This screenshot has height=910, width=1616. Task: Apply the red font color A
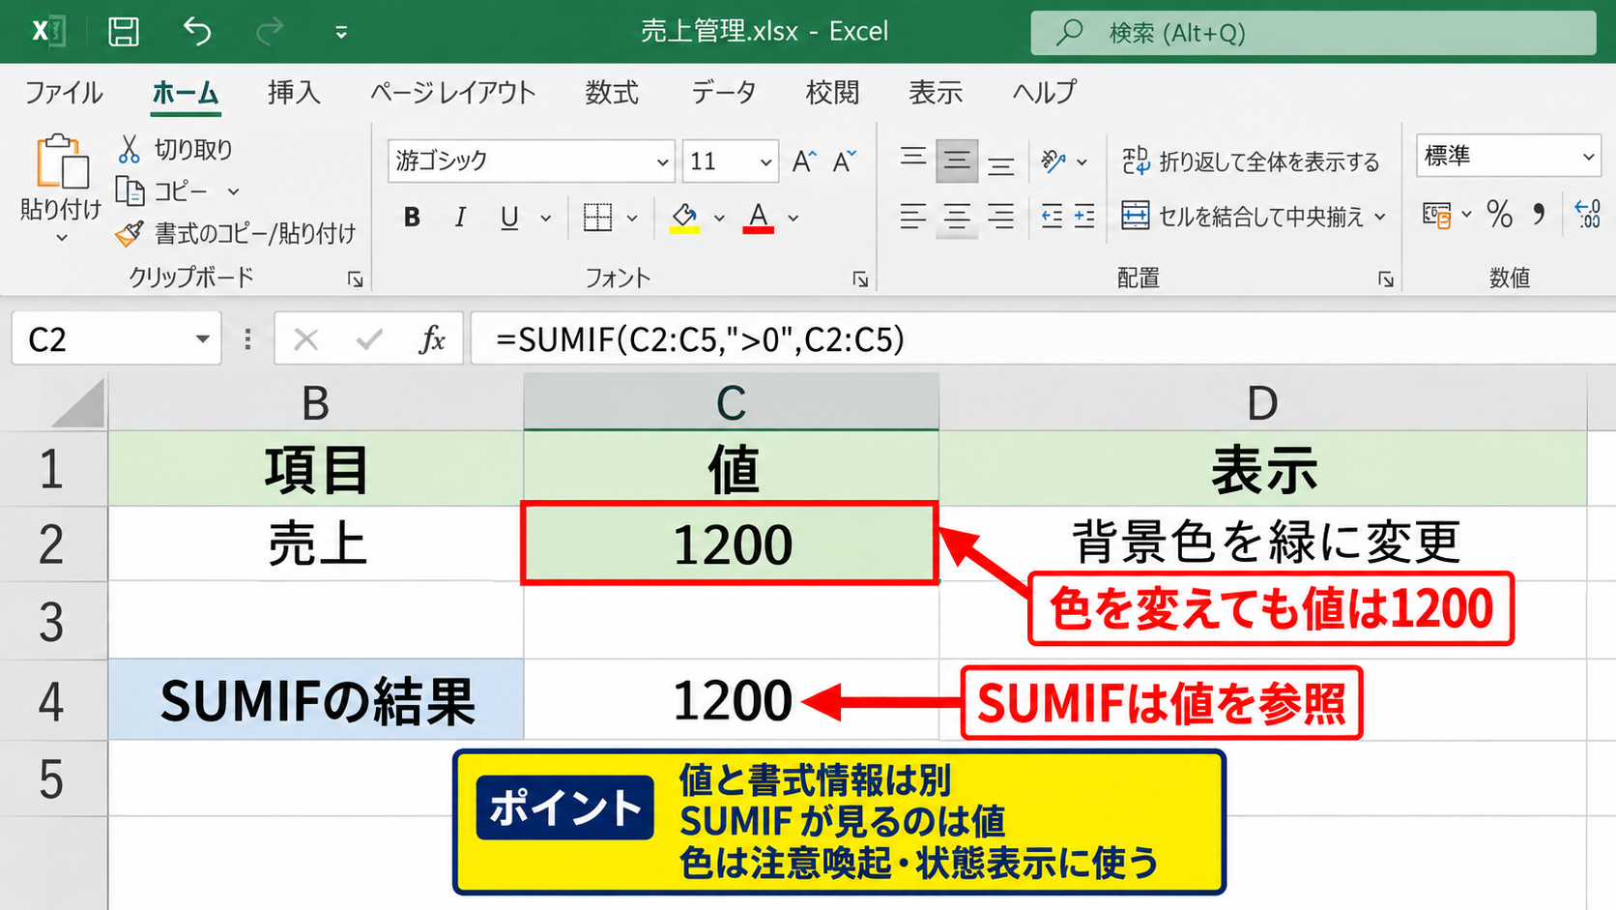click(759, 218)
